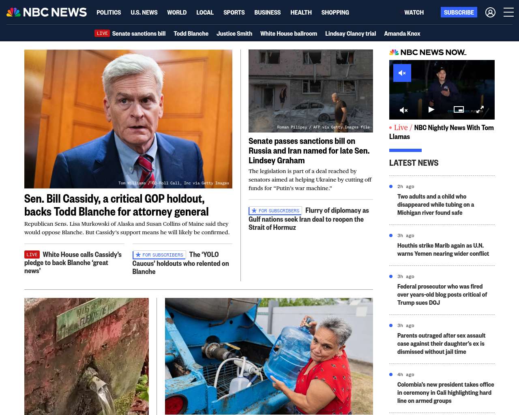This screenshot has width=519, height=415.
Task: Open the Health section
Action: click(301, 13)
